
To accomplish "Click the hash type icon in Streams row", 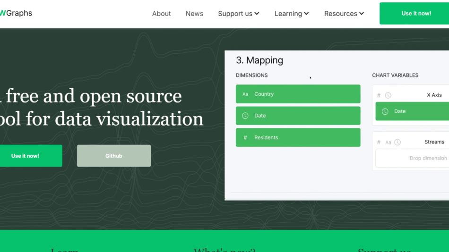I will click(x=379, y=142).
